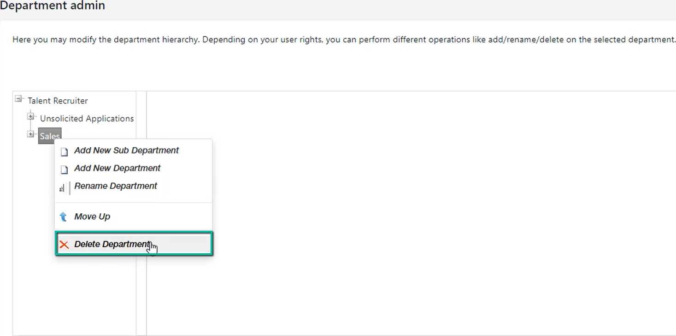Choose Rename Department from context menu

coord(116,186)
